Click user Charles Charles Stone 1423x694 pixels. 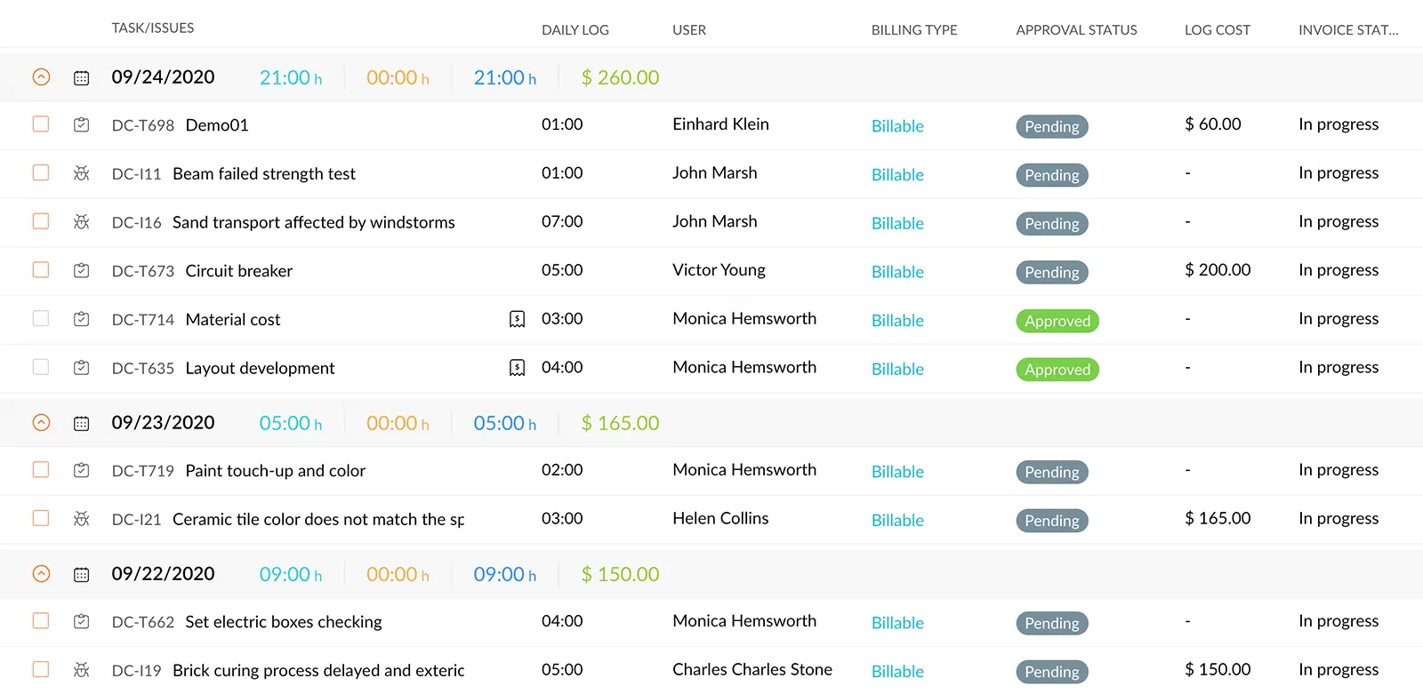(752, 670)
